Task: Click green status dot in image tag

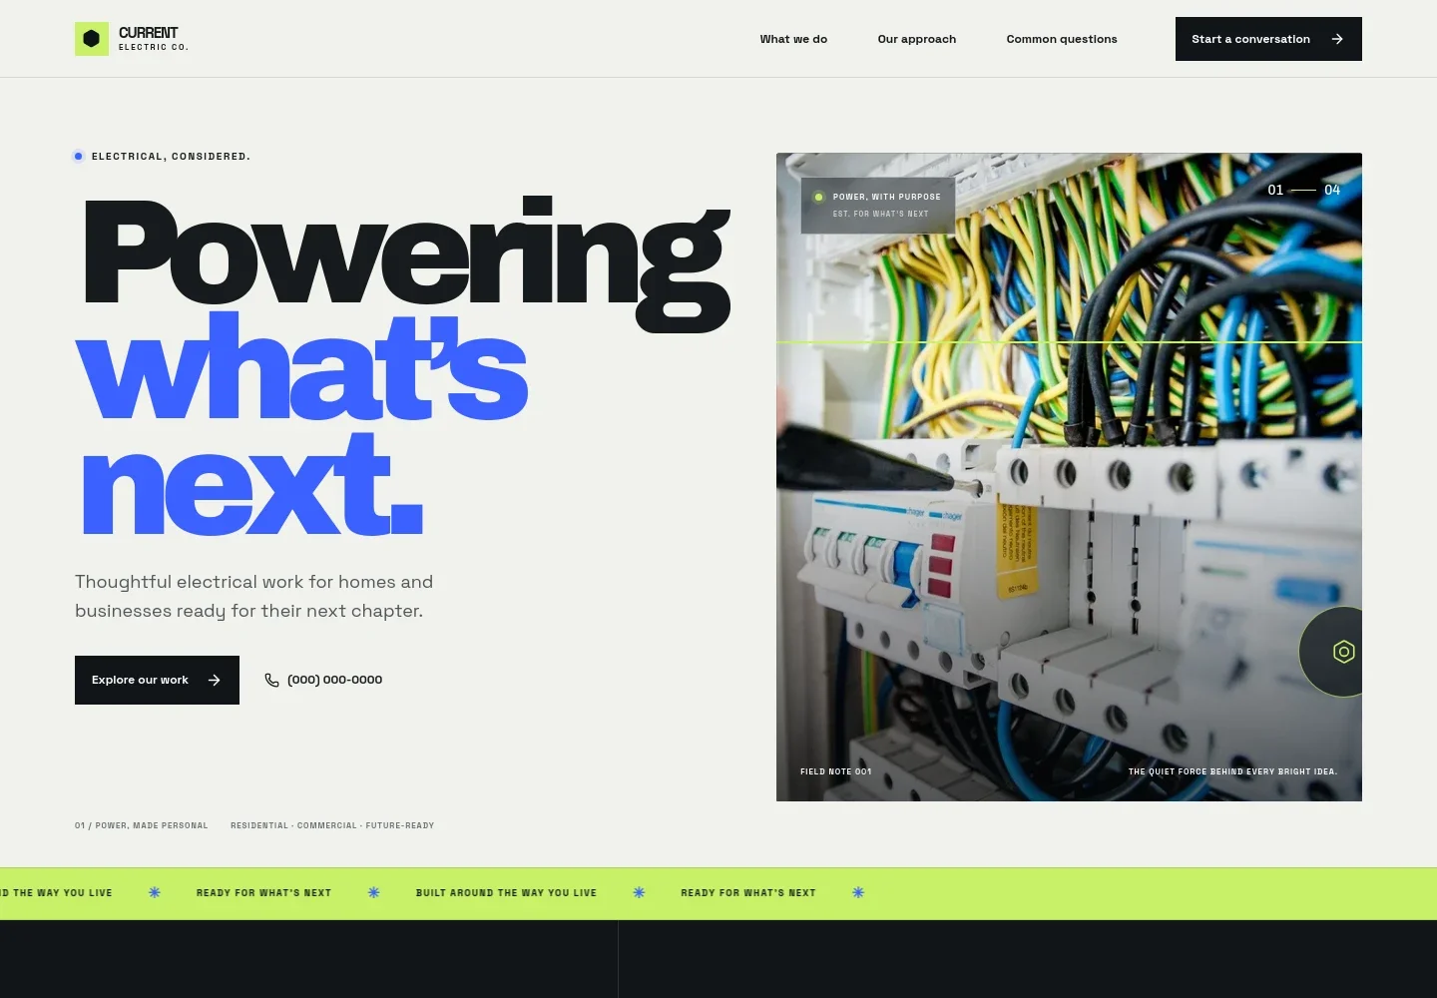Action: click(818, 197)
